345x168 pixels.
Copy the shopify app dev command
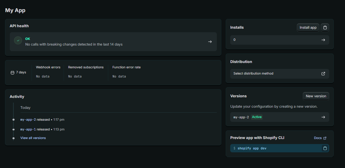tap(325, 148)
